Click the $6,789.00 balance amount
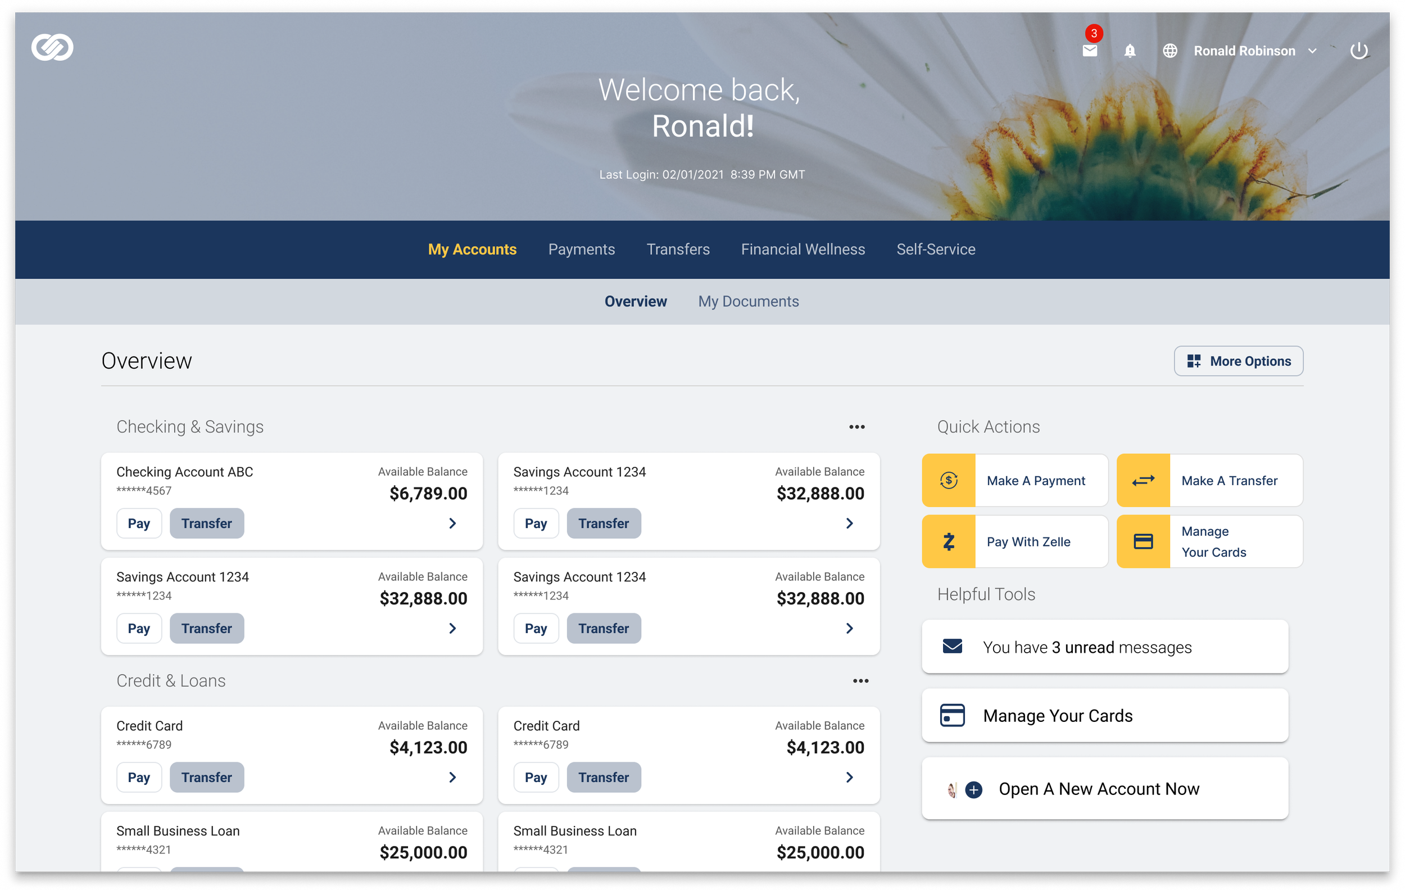This screenshot has width=1405, height=890. coord(428,493)
